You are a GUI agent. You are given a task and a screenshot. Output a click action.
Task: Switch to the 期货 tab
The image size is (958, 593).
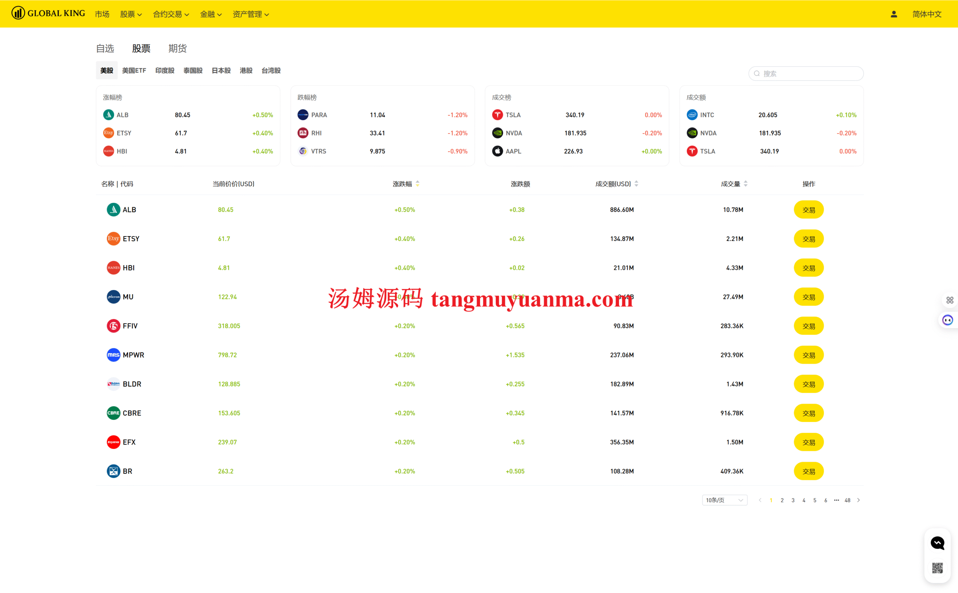[177, 48]
